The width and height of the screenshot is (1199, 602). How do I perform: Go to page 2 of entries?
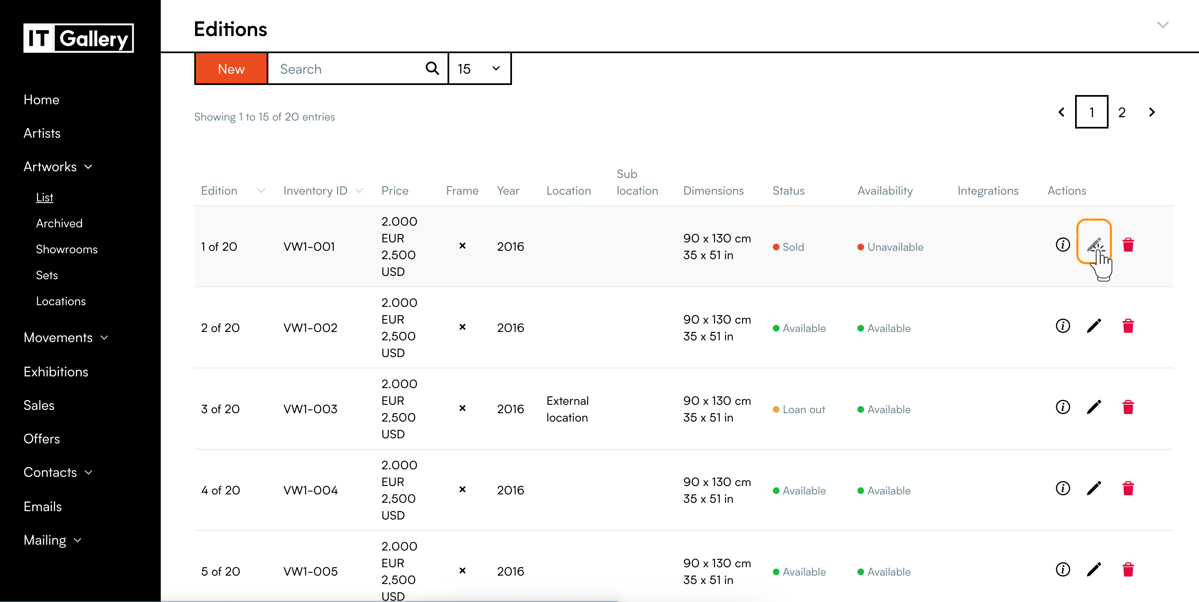point(1122,112)
